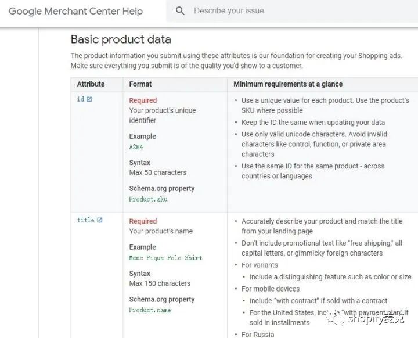Click Max 150 characters syntax text

160,283
